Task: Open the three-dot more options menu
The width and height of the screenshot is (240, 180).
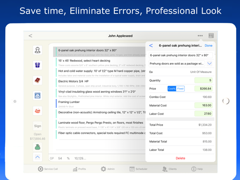Action: (200, 36)
